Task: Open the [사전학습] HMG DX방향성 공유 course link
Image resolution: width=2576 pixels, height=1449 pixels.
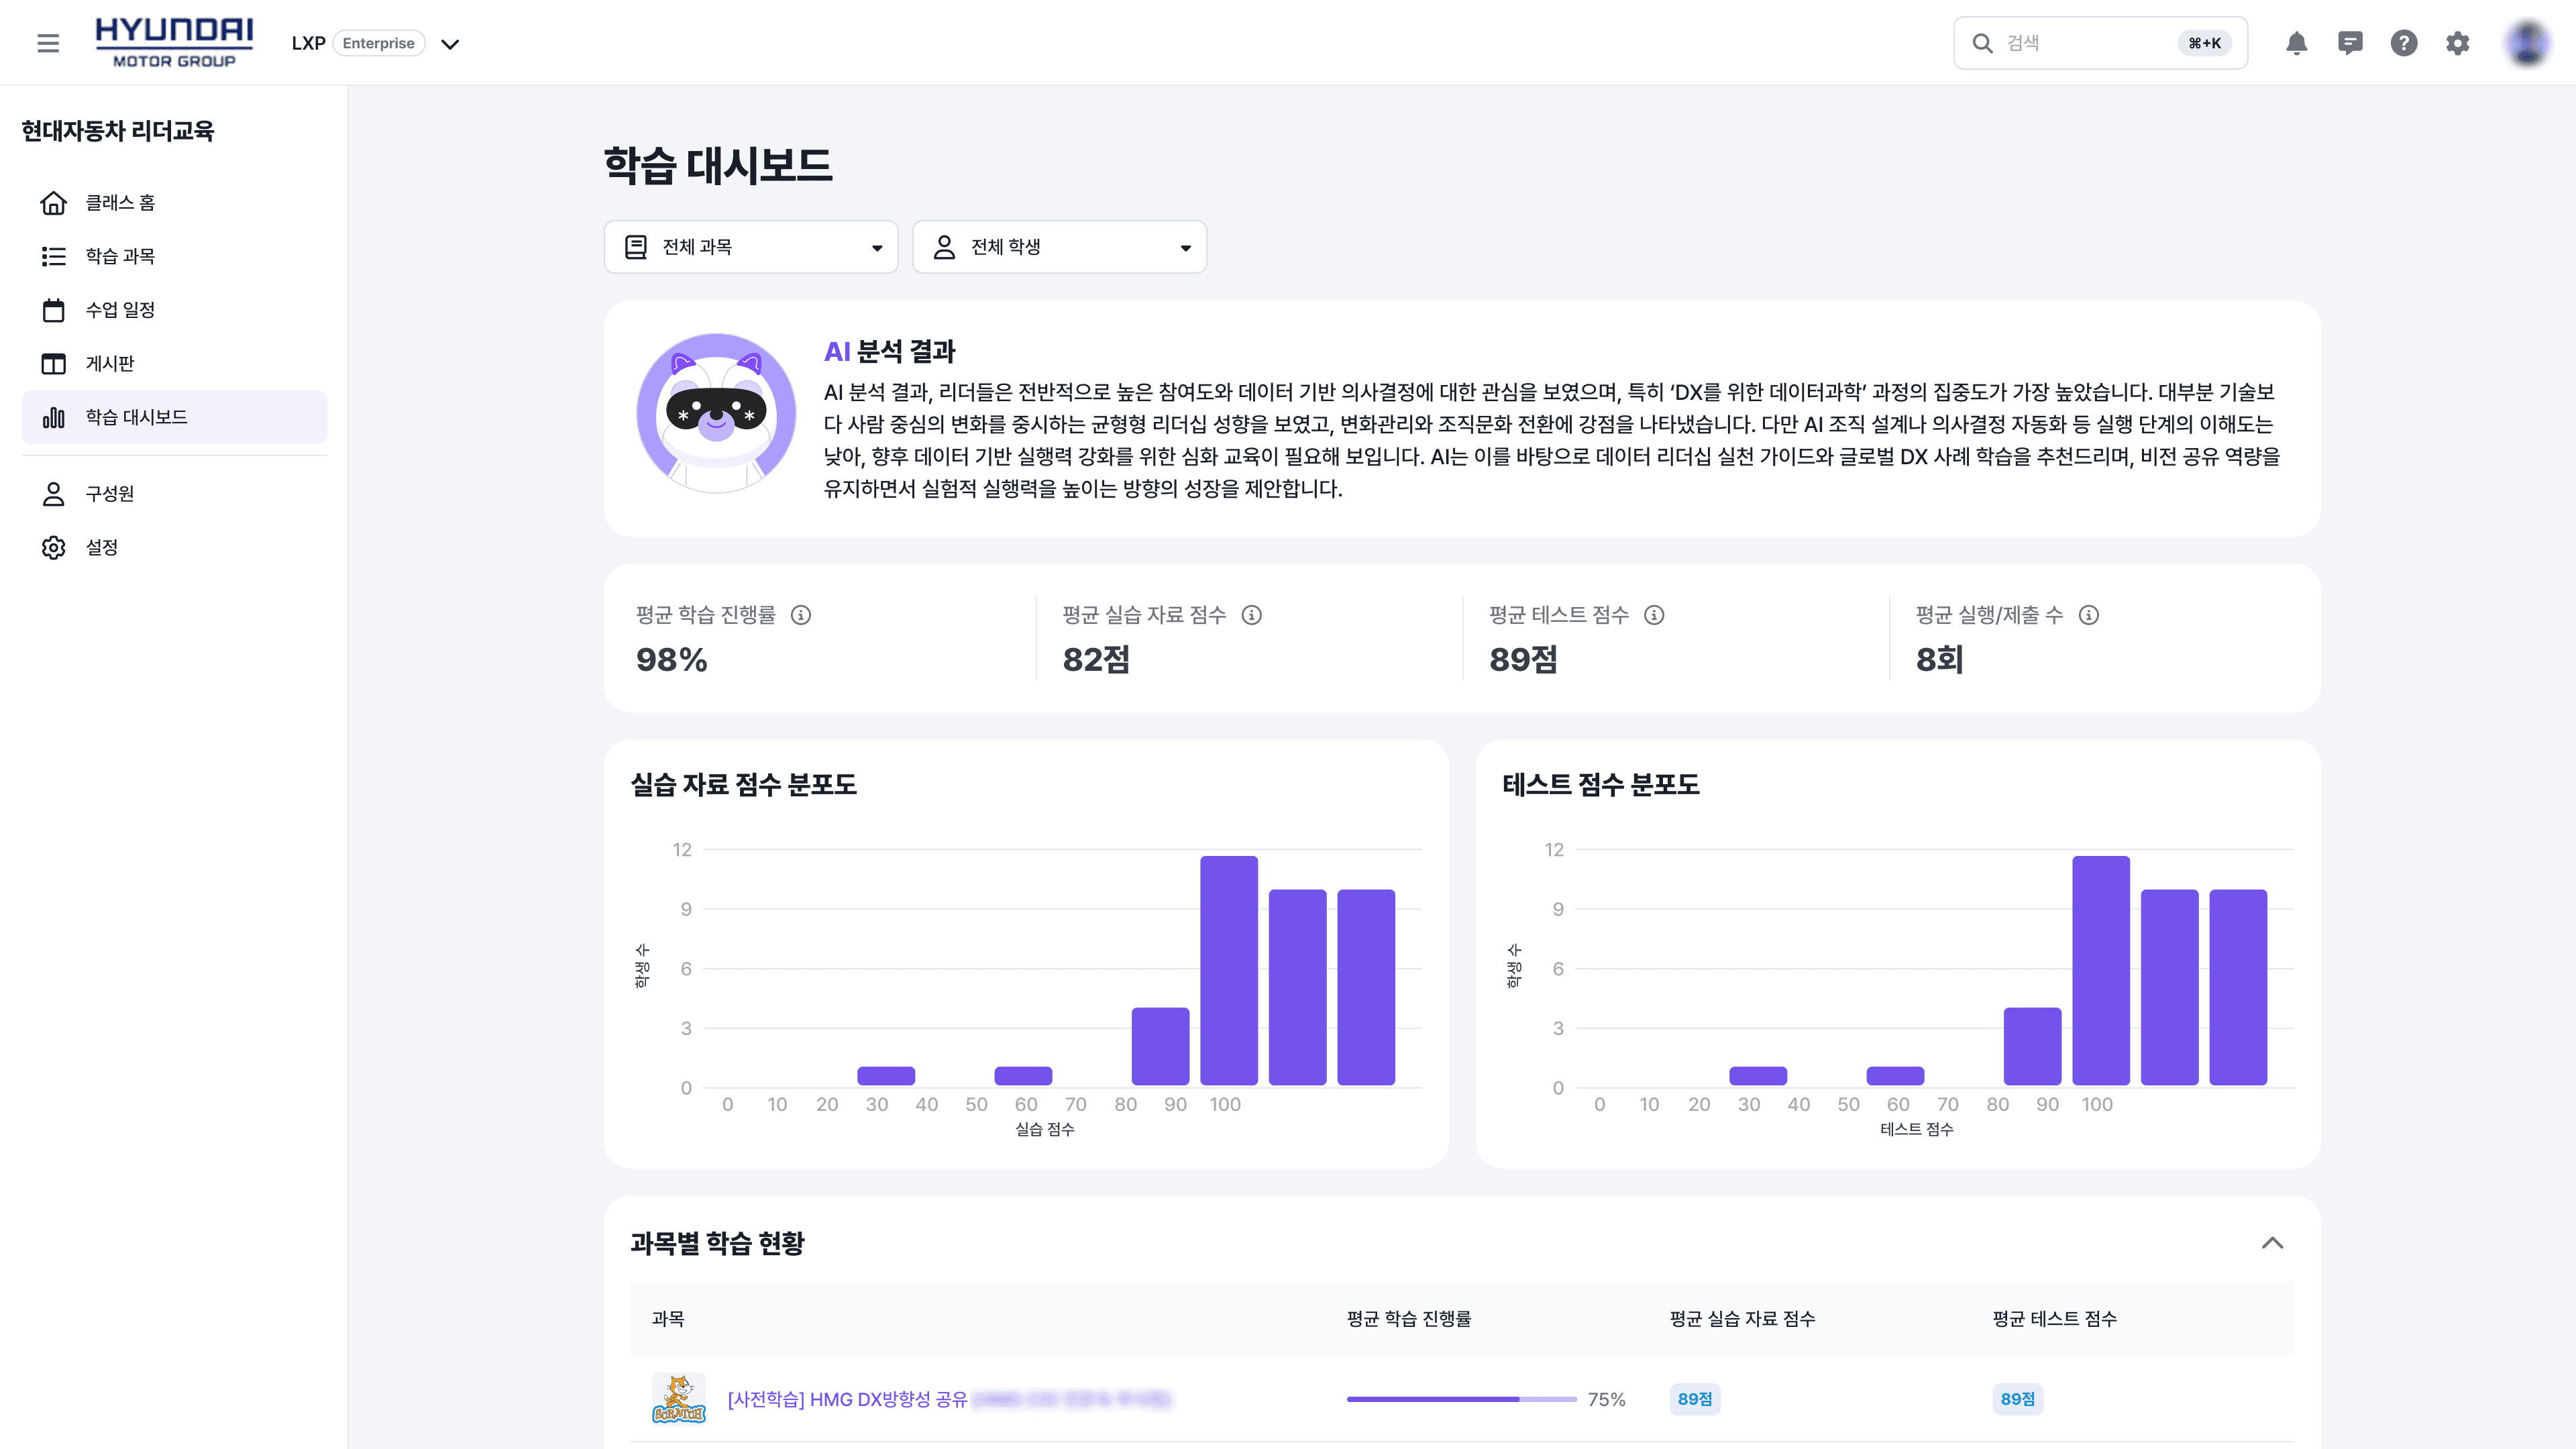Action: coord(847,1399)
